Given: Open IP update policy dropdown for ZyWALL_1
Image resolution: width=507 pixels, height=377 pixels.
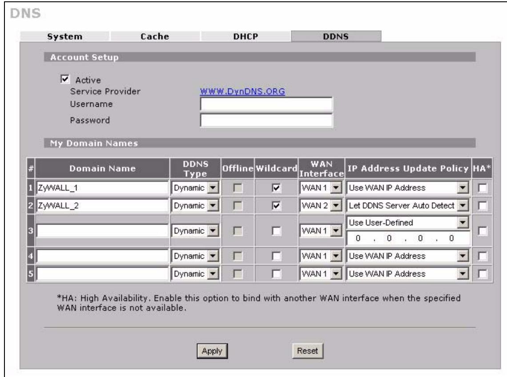Looking at the screenshot, I should click(408, 188).
